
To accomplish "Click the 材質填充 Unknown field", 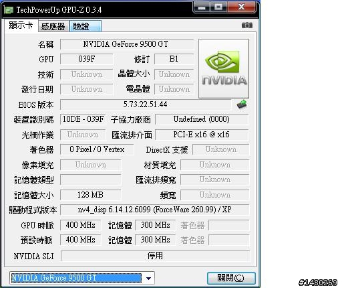I will (214, 165).
